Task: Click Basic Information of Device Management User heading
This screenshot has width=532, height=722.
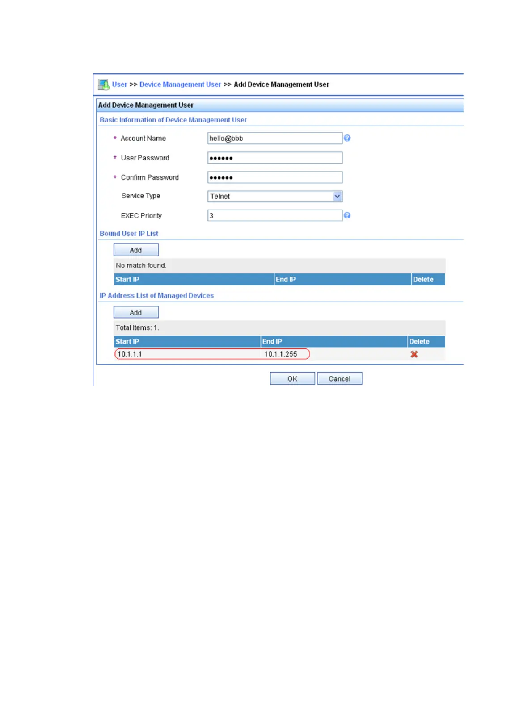Action: pyautogui.click(x=173, y=119)
